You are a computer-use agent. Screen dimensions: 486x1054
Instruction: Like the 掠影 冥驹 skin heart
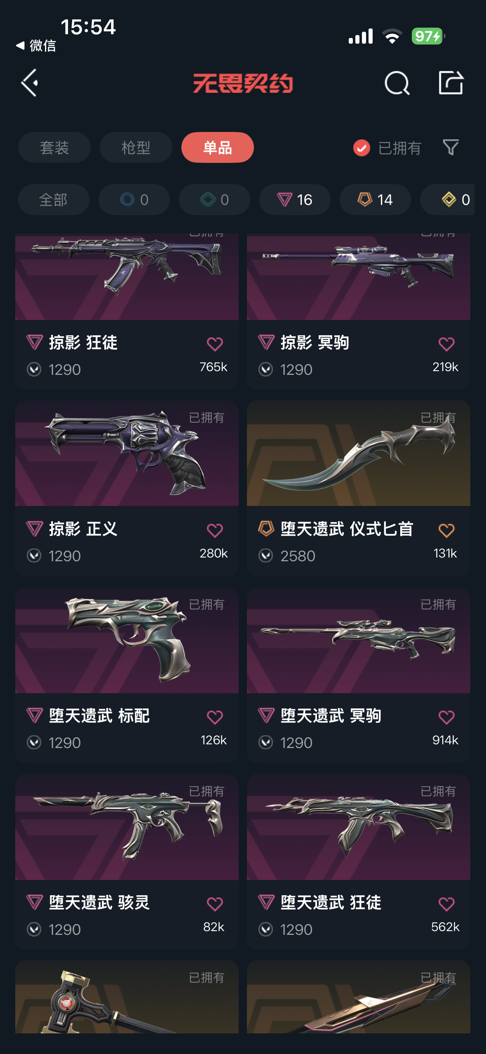446,344
